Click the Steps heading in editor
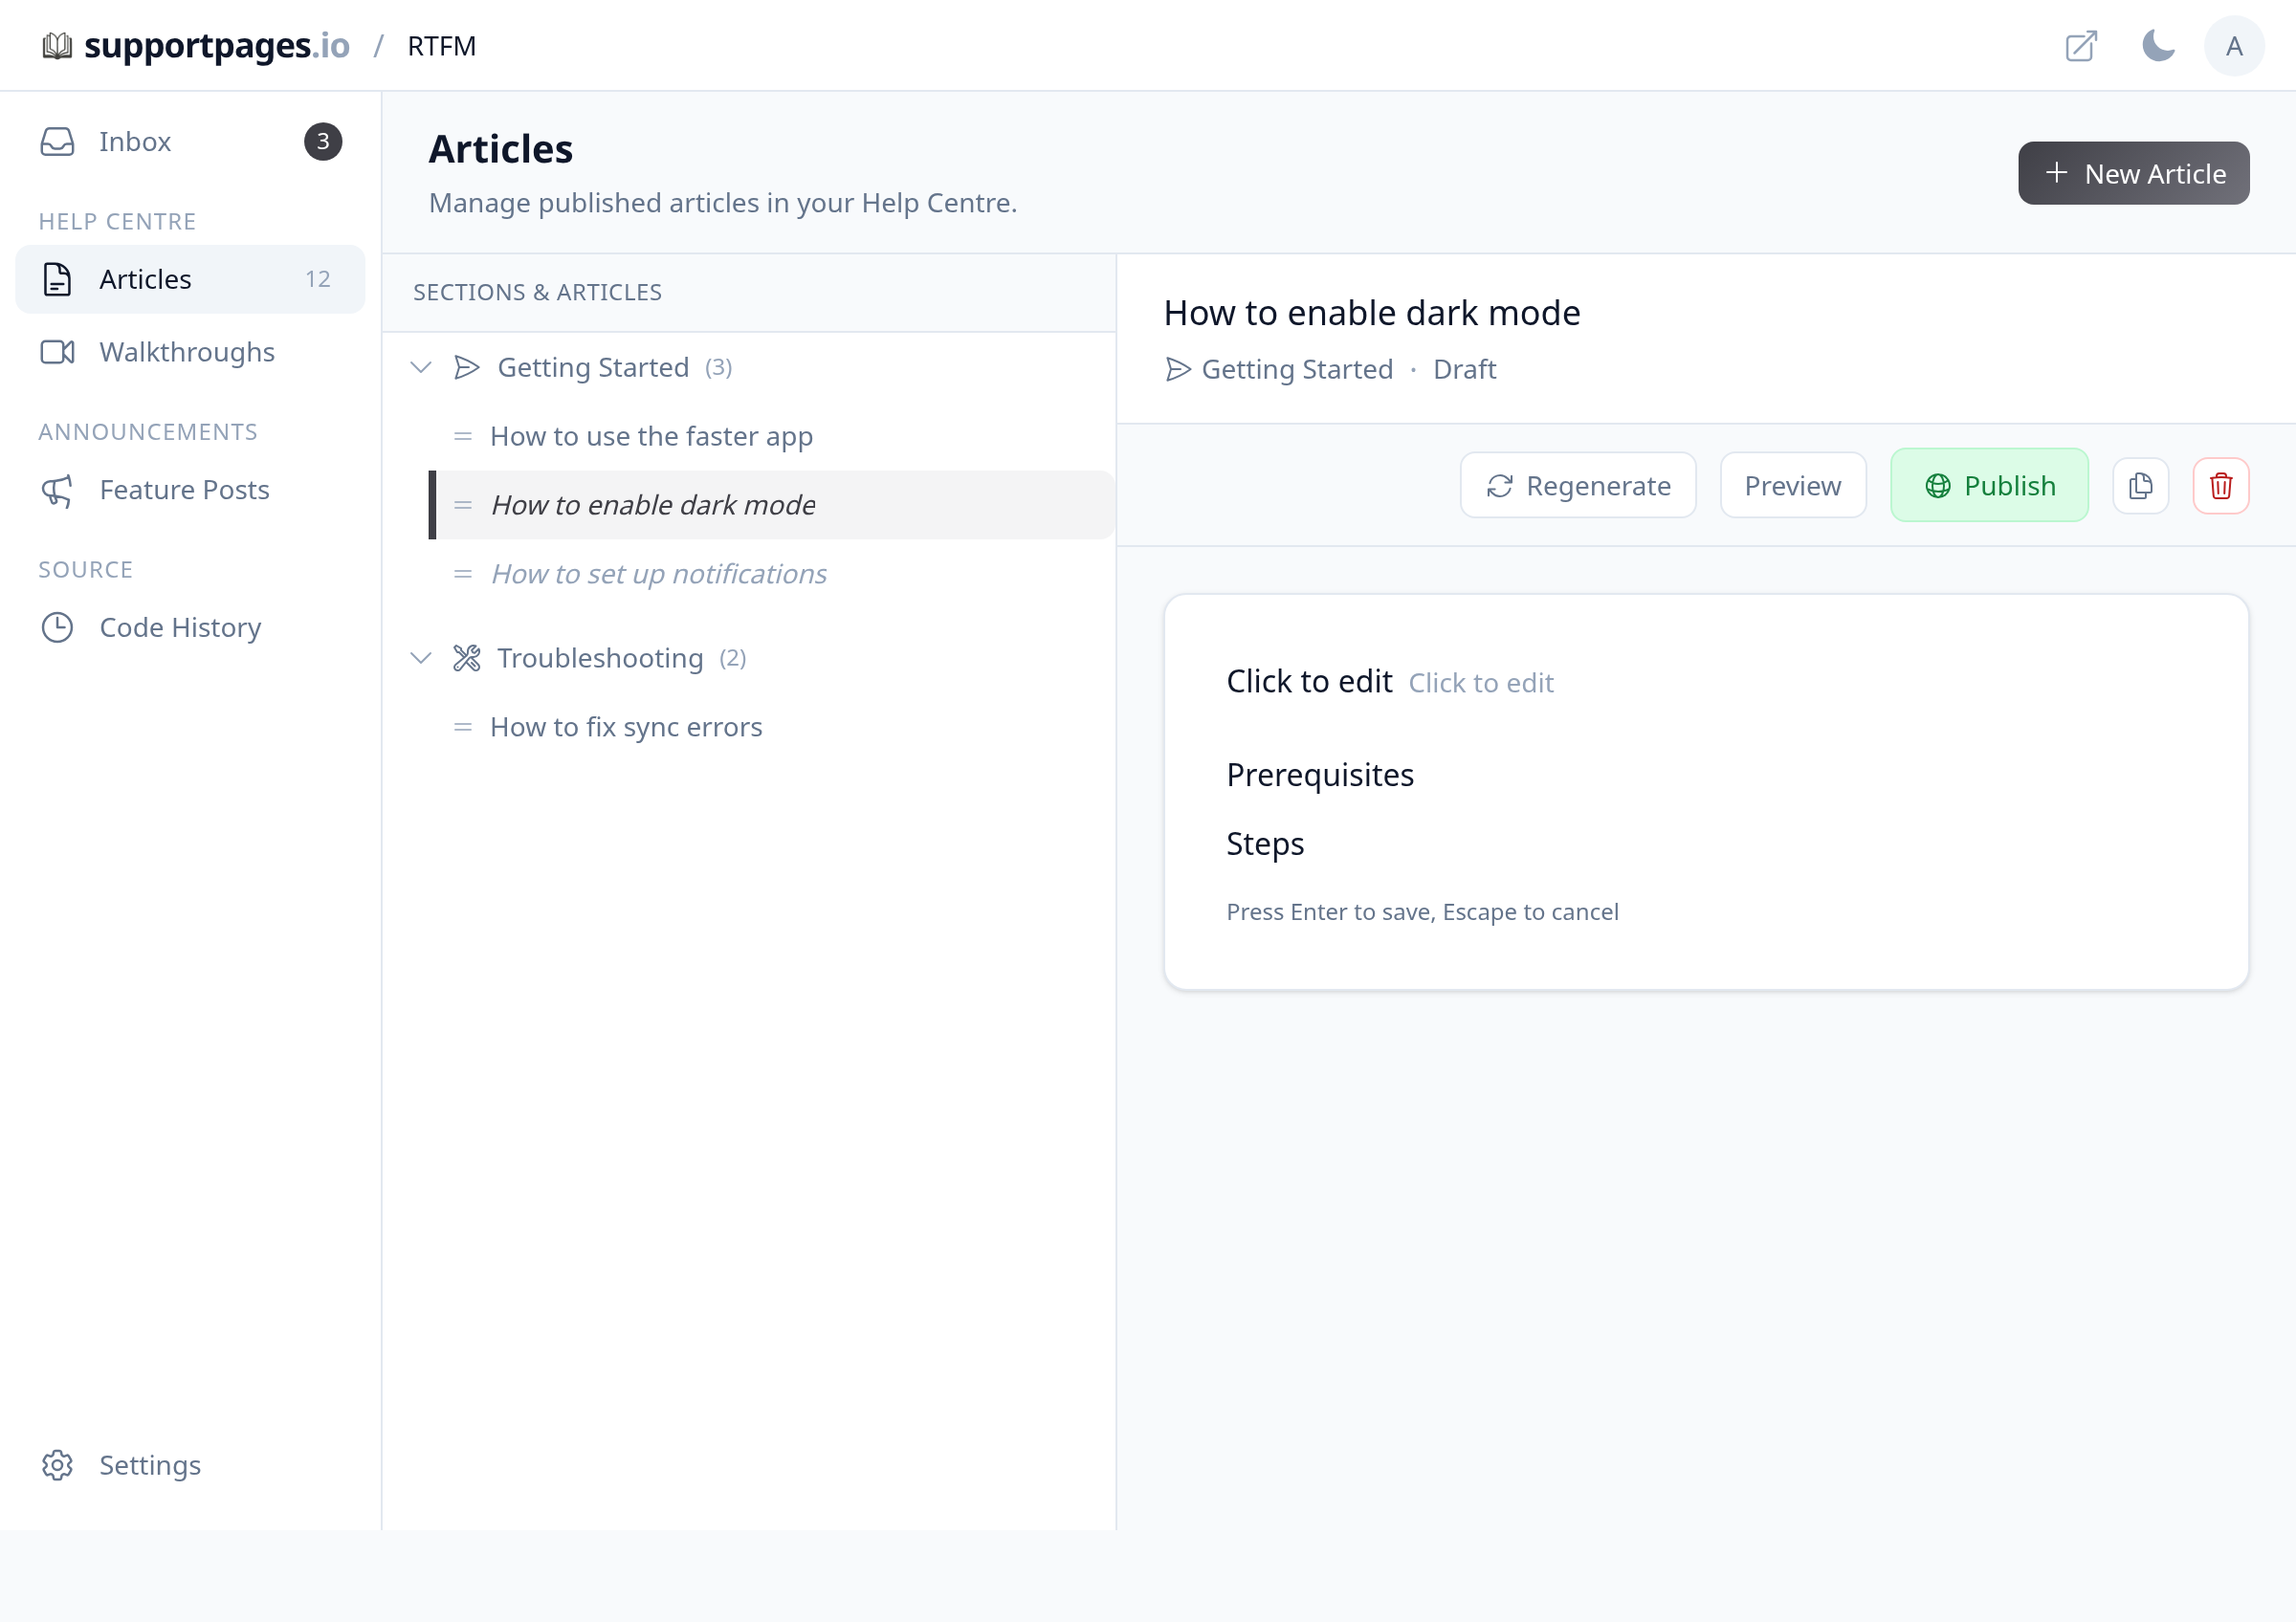The height and width of the screenshot is (1622, 2296). [x=1265, y=844]
